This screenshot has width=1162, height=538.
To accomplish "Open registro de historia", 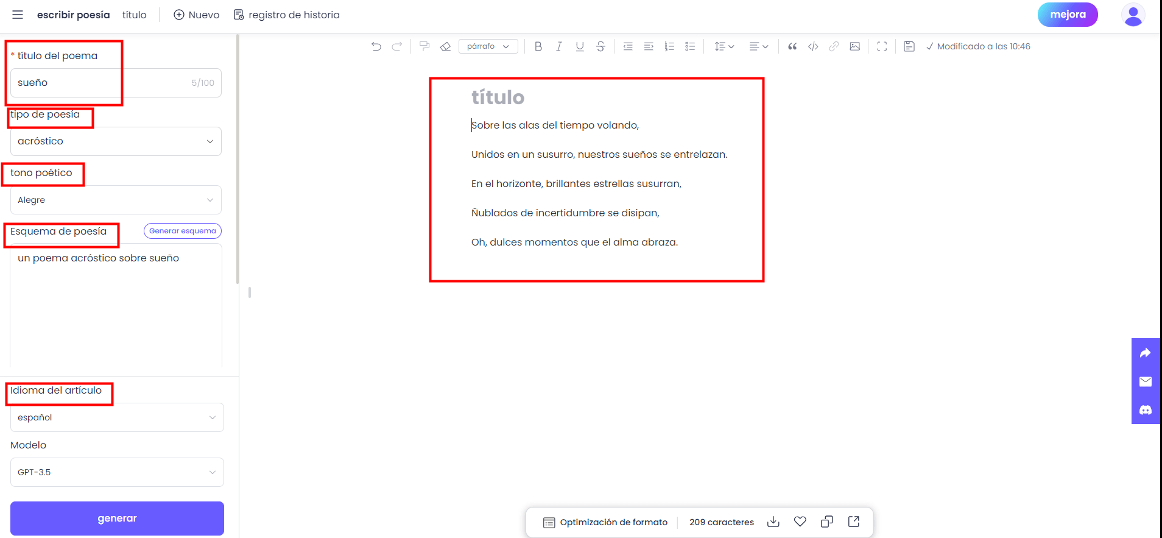I will 287,15.
